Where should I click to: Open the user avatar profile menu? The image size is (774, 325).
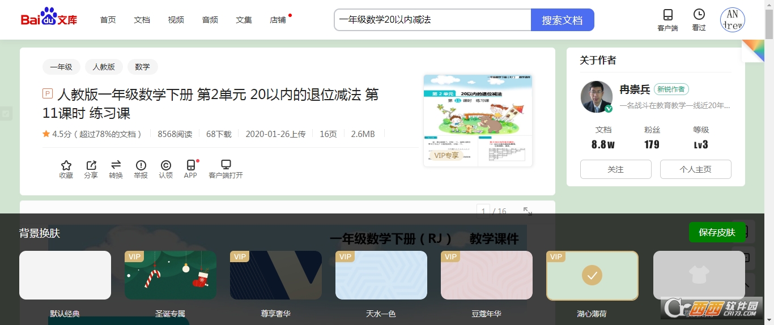(x=732, y=20)
